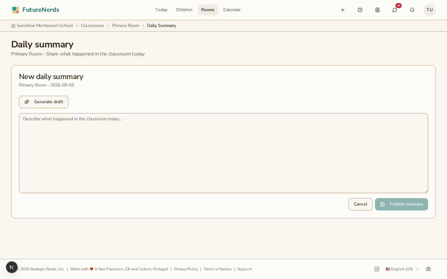The width and height of the screenshot is (447, 279).
Task: Open the English (US) language dropdown
Action: click(x=402, y=269)
